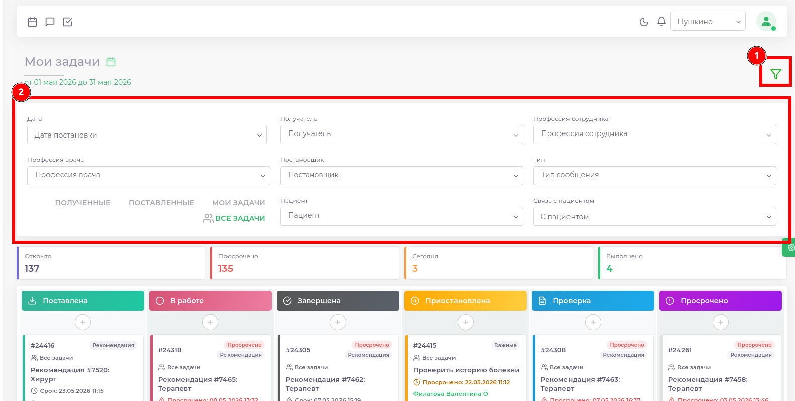Viewport: 795px width, 401px height.
Task: Open the Пациент dropdown
Action: (402, 216)
